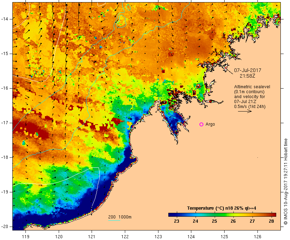Click latitude axis label '-19'
The width and height of the screenshot is (290, 240).
coord(5,192)
